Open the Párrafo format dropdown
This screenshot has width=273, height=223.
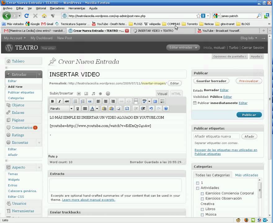61,109
